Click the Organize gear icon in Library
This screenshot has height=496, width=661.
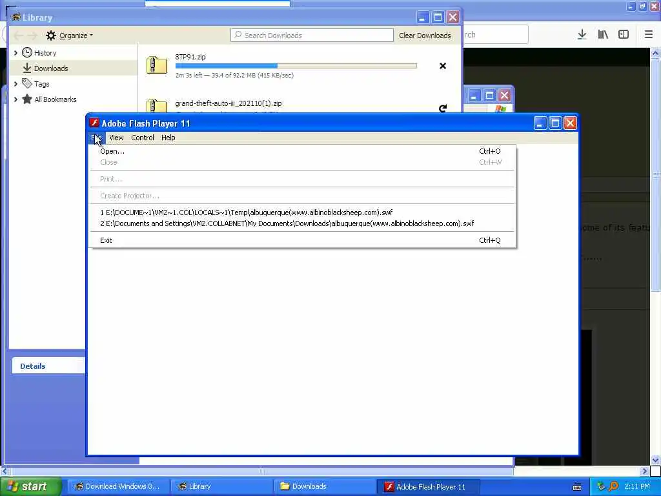coord(50,36)
